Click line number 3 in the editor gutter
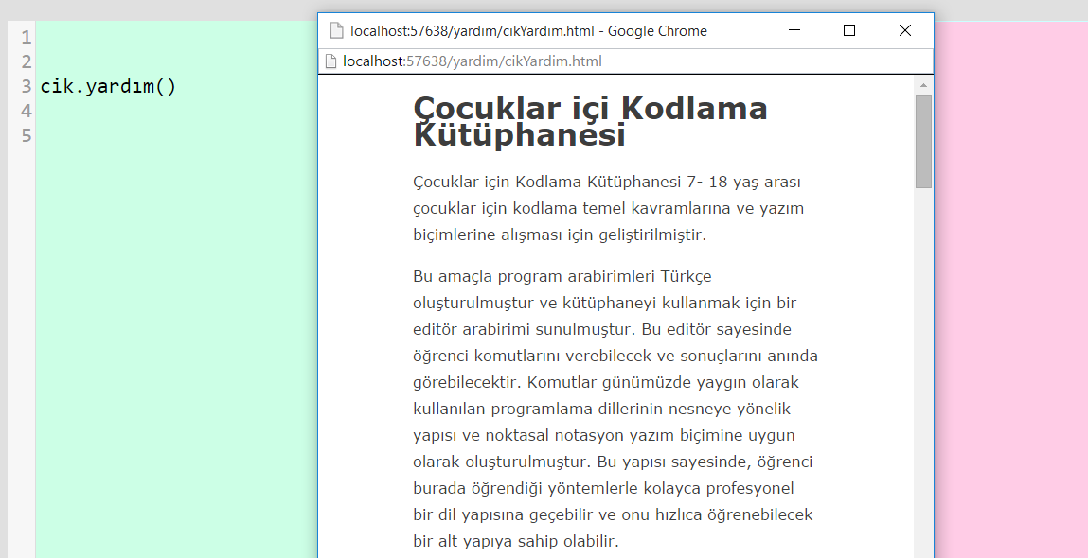The height and width of the screenshot is (558, 1088). click(x=26, y=86)
